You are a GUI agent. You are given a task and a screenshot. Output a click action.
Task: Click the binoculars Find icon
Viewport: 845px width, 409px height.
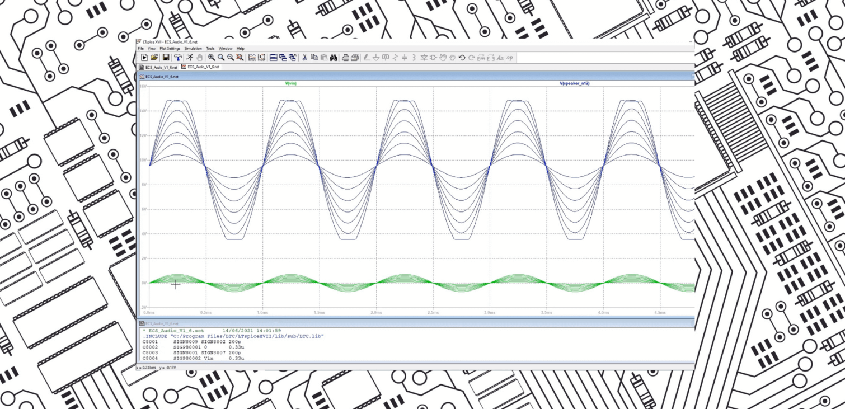[x=333, y=57]
